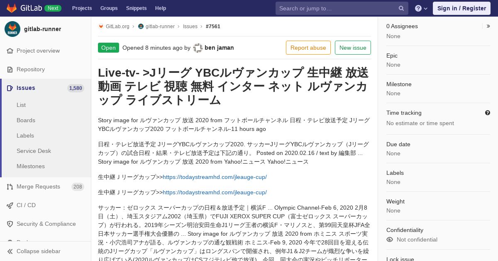Image resolution: width=498 pixels, height=261 pixels.
Task: Click the Time tracking help icon
Action: pos(488,113)
